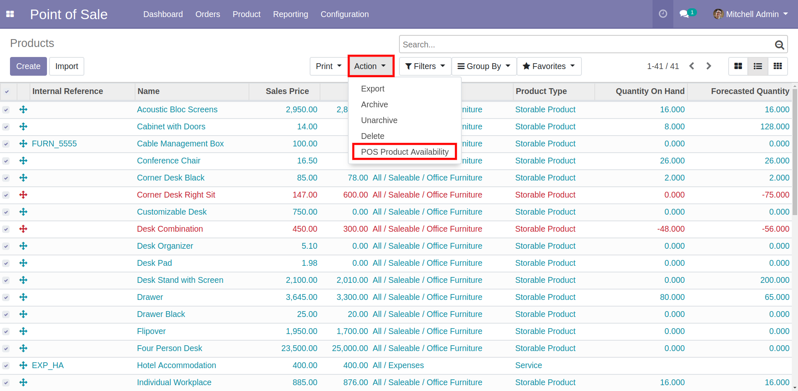
Task: Open the Favorites dropdown
Action: pos(549,66)
